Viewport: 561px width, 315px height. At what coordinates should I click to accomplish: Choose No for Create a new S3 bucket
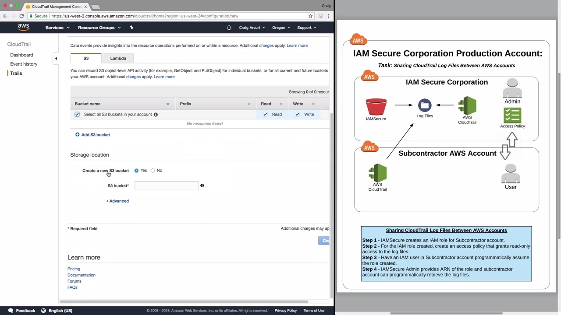[x=153, y=171]
